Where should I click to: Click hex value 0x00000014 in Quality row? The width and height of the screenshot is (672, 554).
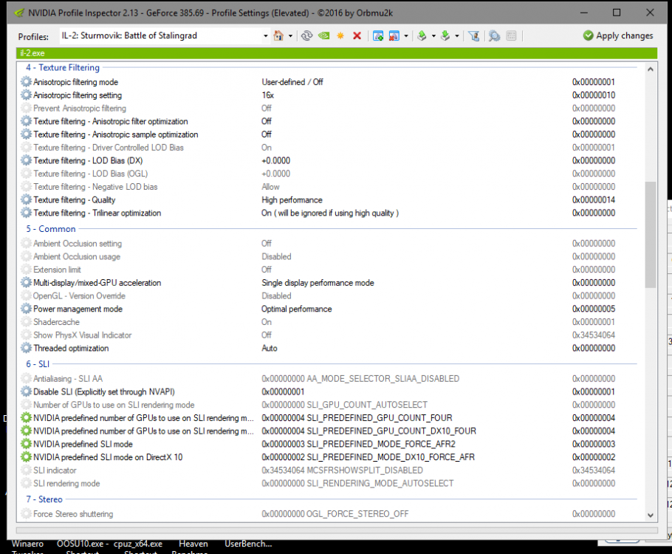(x=594, y=200)
